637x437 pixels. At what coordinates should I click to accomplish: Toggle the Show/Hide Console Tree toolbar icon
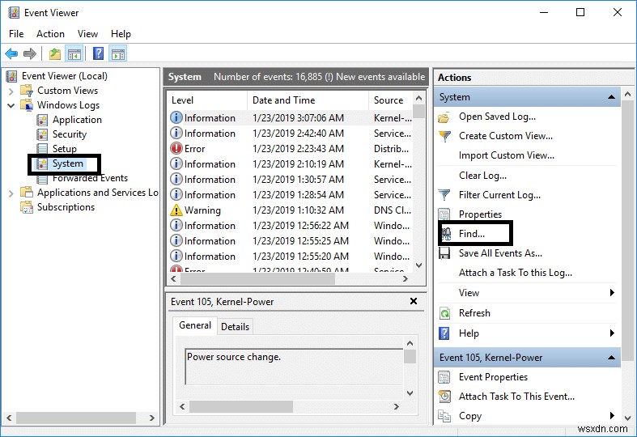pos(74,53)
